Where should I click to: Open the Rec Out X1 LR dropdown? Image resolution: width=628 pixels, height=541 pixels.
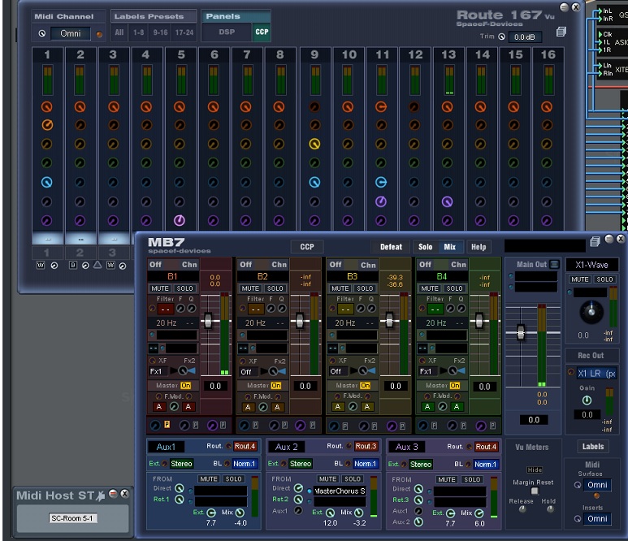[x=597, y=373]
